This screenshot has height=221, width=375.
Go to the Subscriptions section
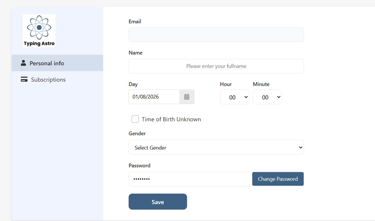[48, 80]
